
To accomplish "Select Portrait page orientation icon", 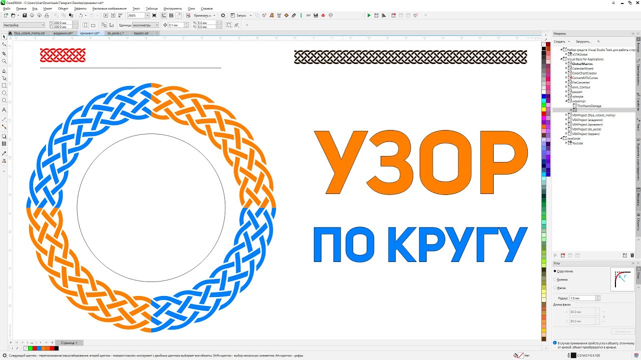I will pyautogui.click(x=86, y=25).
